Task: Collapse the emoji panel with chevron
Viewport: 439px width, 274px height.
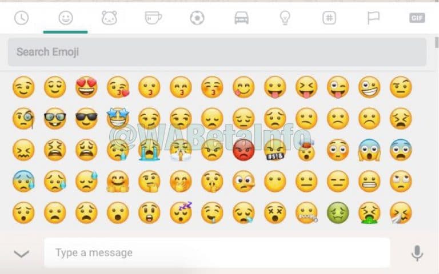Action: click(x=22, y=253)
